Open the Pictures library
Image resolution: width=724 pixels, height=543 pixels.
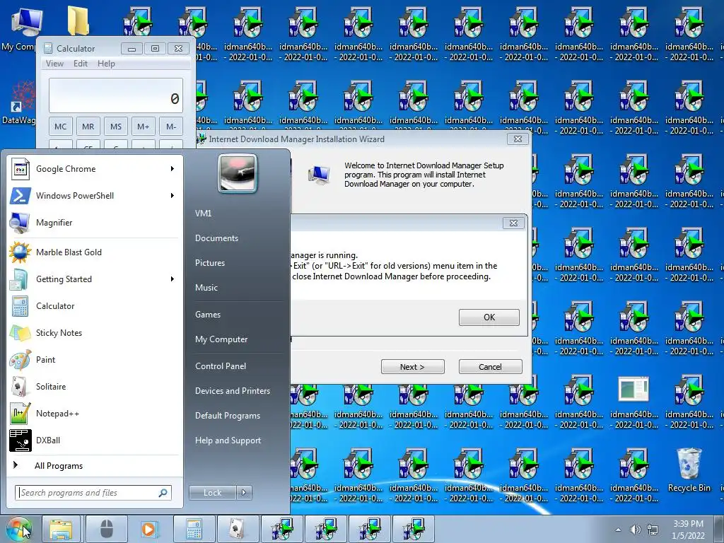pos(210,263)
